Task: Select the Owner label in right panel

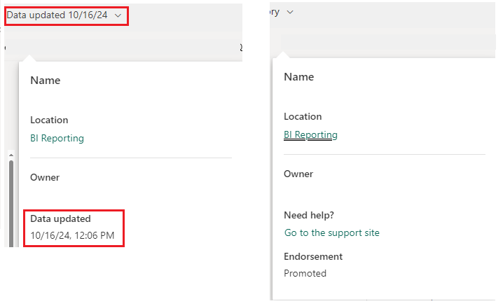Action: tap(298, 174)
